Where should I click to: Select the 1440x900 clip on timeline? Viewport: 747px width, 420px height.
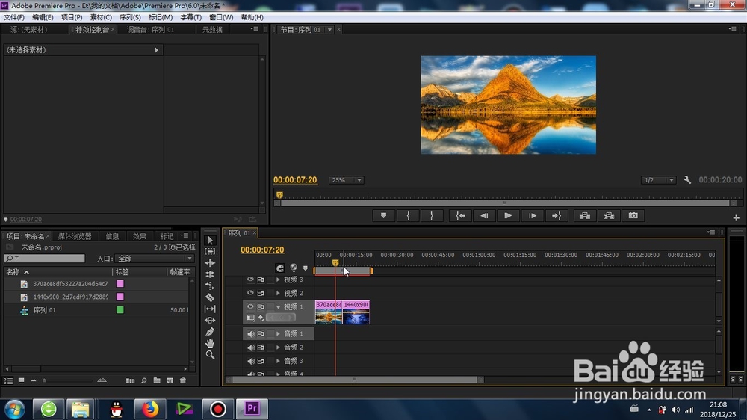click(x=356, y=312)
